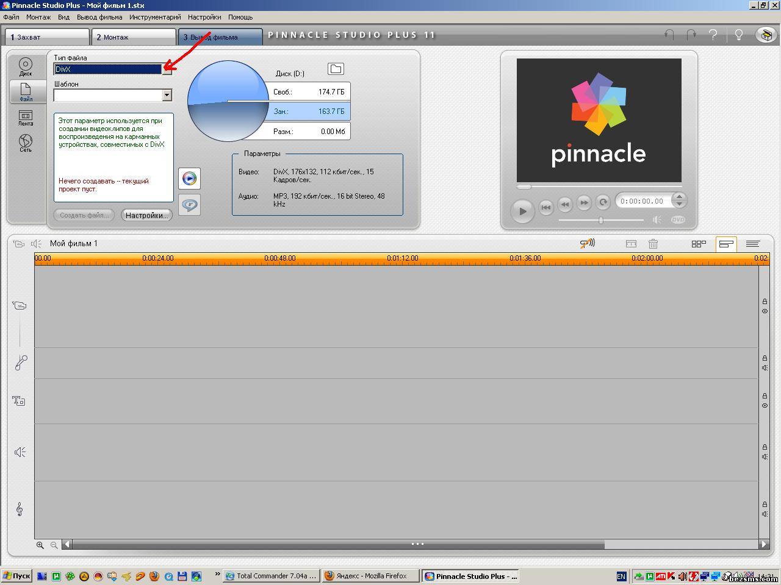Open the Настройки menu

[x=204, y=17]
